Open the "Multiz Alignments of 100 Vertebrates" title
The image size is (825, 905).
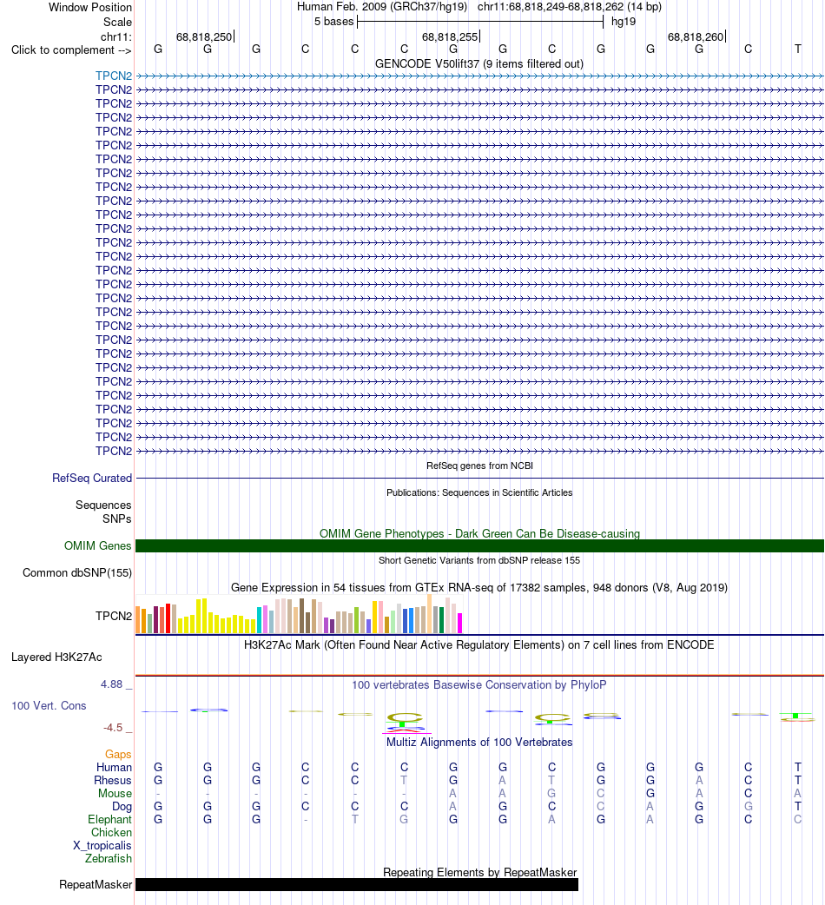[x=479, y=743]
